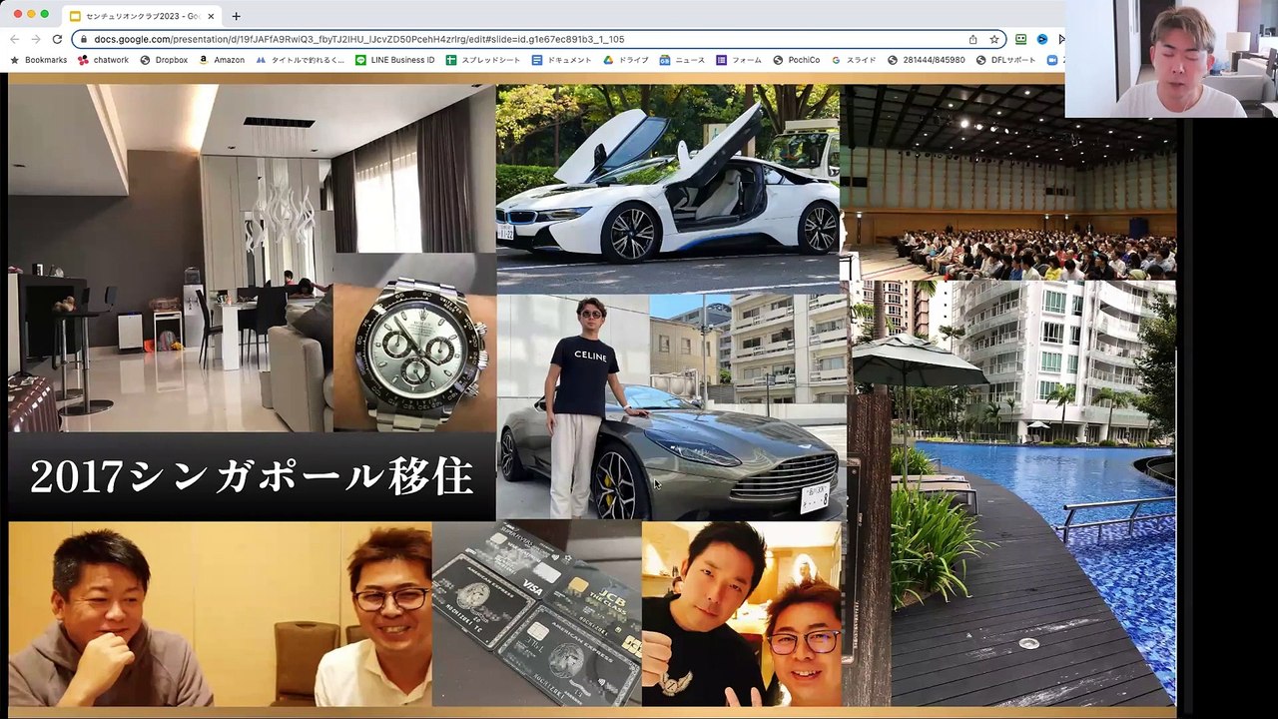Screen dimensions: 1278x719
Task: Click the living room interior photo
Action: pos(170,258)
